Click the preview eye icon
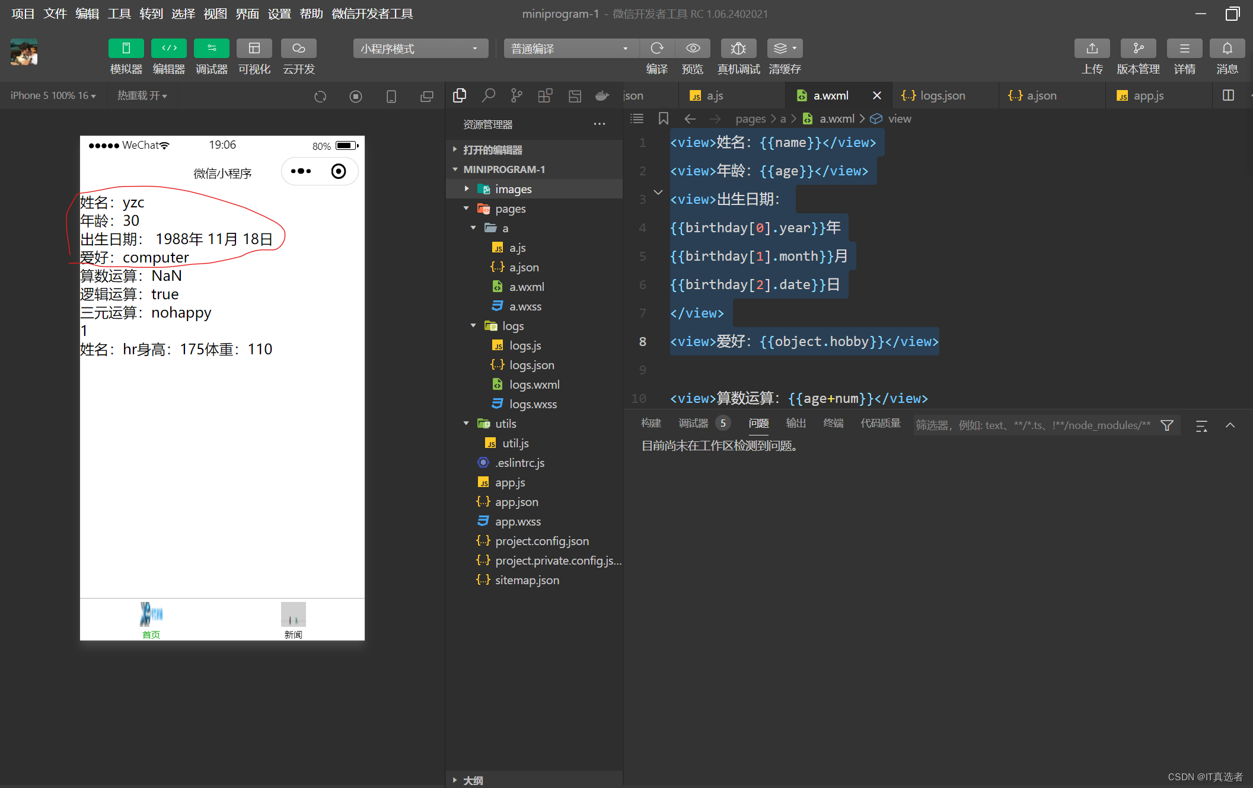1253x788 pixels. pyautogui.click(x=693, y=49)
